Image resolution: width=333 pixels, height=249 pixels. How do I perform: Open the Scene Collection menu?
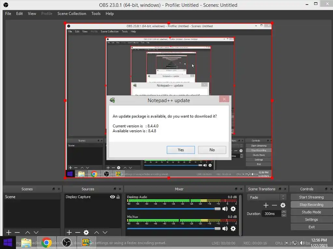click(x=72, y=14)
